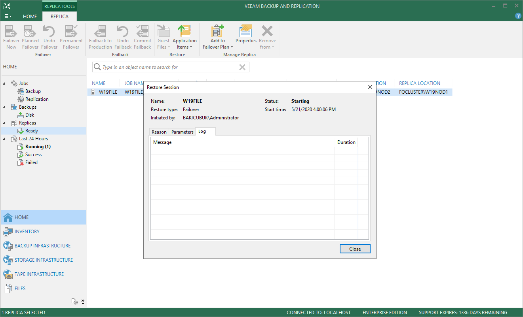The width and height of the screenshot is (523, 317).
Task: Select Disk under Backups
Action: pos(30,115)
